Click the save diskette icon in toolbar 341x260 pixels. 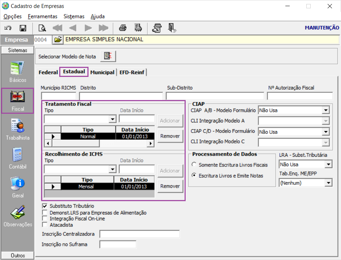coord(23,28)
